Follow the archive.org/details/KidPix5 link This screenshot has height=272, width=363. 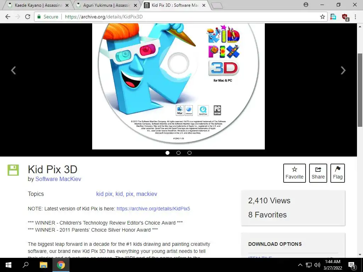pyautogui.click(x=153, y=209)
